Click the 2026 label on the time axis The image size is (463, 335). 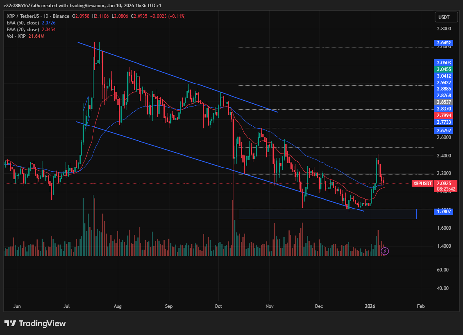coord(370,306)
